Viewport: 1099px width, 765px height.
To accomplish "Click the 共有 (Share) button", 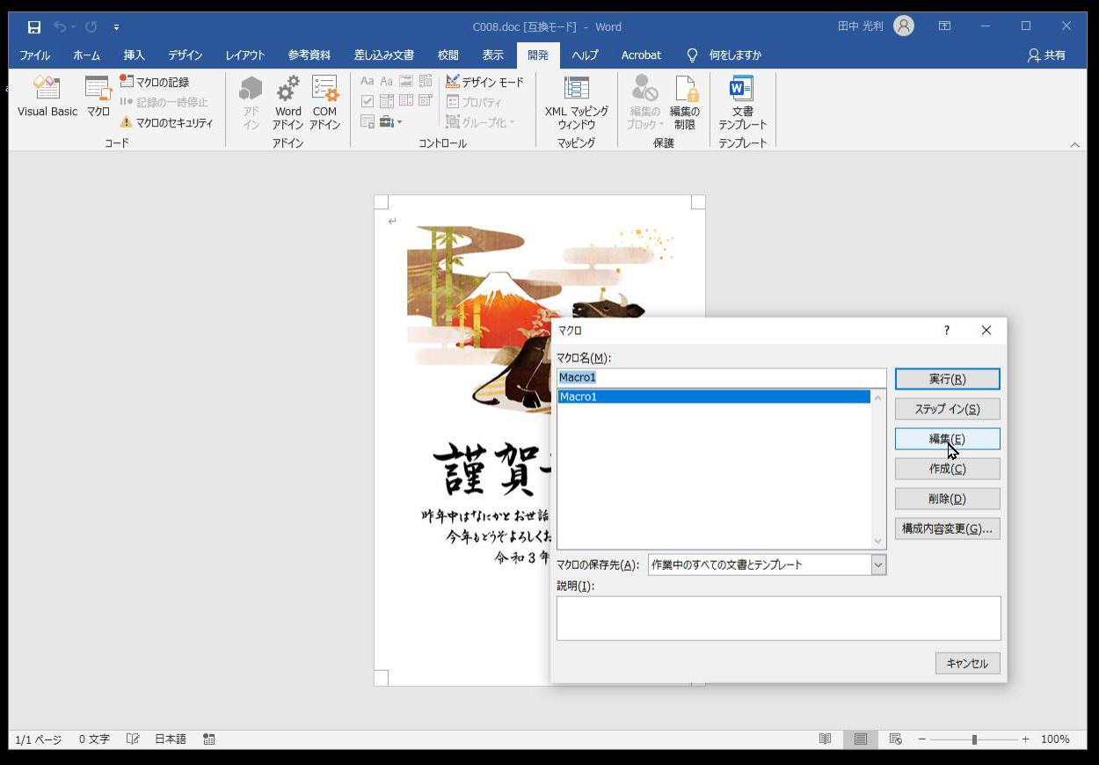I will pos(1046,55).
